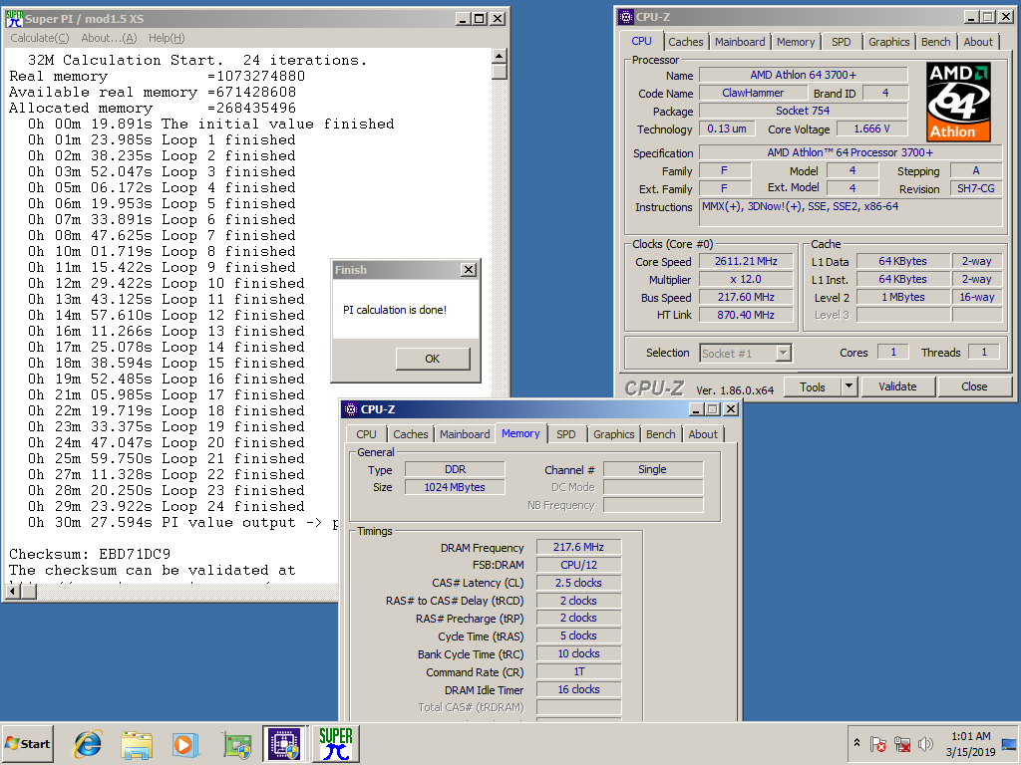Select Mainboard tab in lower CPU-Z window
This screenshot has height=765, width=1021.
pos(465,434)
